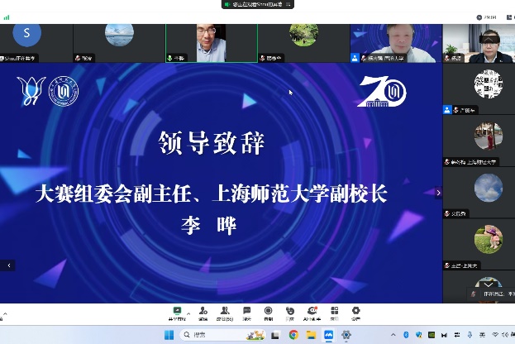Open the AI assistant robot icon

coord(312,313)
